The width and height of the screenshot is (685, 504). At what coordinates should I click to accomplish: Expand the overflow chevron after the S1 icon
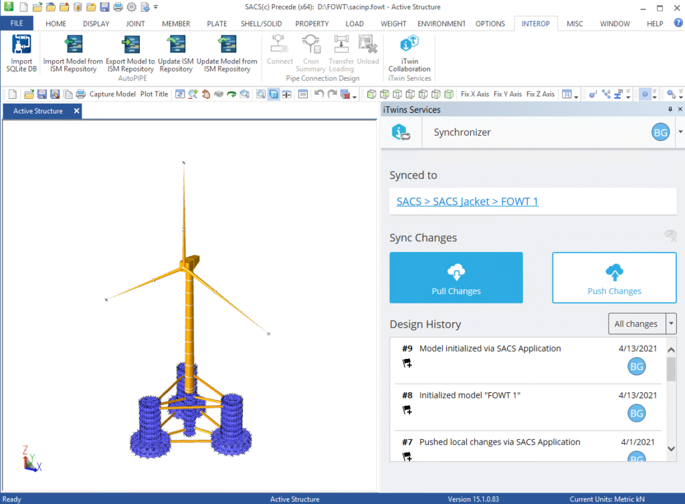[x=628, y=94]
